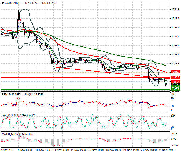Screen dimensions: 181x153
Task: Click the RSI moving average value 34.5260
Action: coord(39,95)
